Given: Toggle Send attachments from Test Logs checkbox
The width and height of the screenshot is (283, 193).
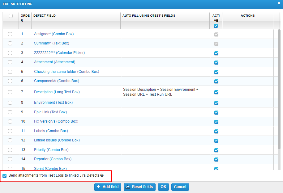Looking at the screenshot, I should pyautogui.click(x=5, y=176).
